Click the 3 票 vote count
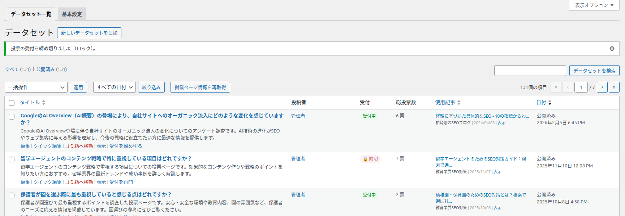The image size is (625, 216). 400,158
